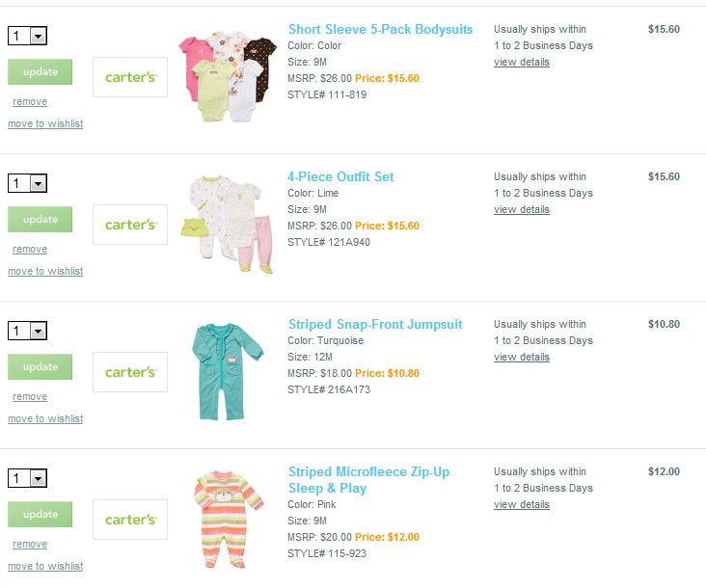View shipping details for Microfleece Sleep & Play
The height and width of the screenshot is (588, 706).
coord(522,504)
